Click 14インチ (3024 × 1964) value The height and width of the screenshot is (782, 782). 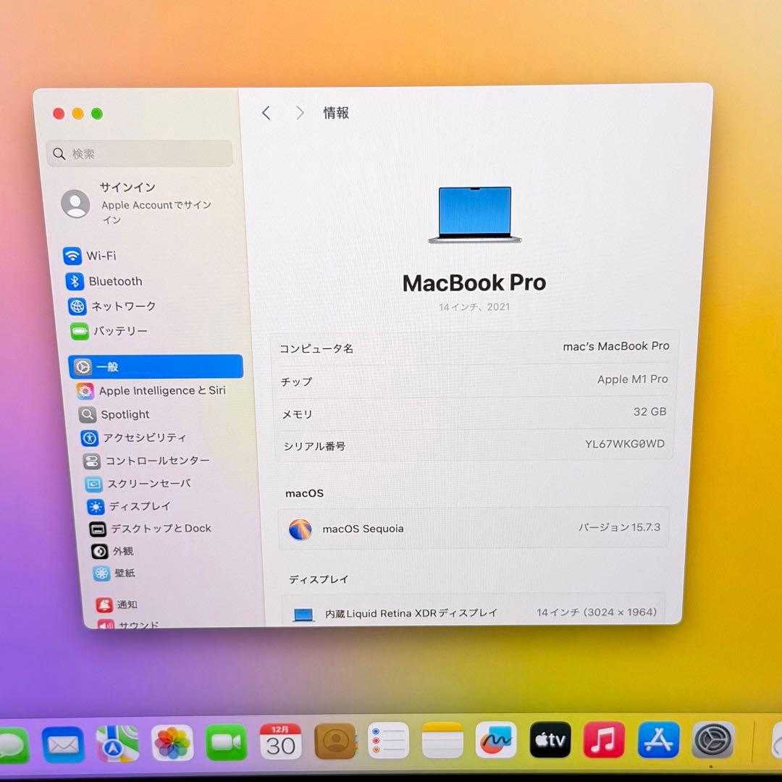pyautogui.click(x=597, y=612)
